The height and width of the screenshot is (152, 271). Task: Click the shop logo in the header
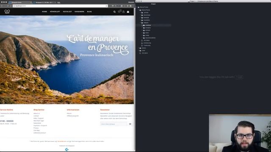click(7, 11)
